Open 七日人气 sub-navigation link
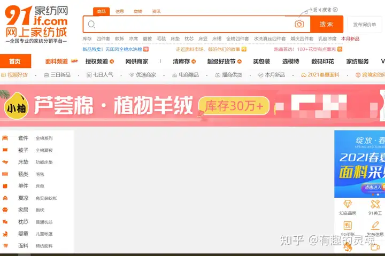The width and height of the screenshot is (385, 256). click(100, 75)
